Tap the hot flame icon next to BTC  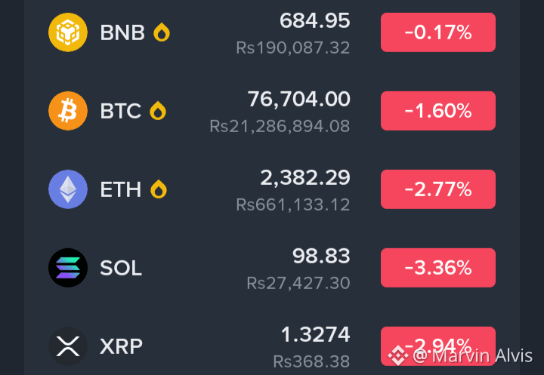point(158,111)
